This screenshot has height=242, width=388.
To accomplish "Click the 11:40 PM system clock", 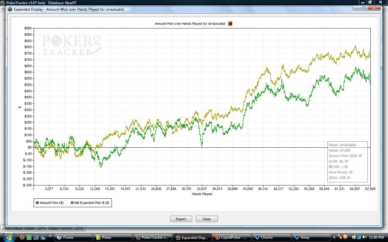I will [x=376, y=237].
